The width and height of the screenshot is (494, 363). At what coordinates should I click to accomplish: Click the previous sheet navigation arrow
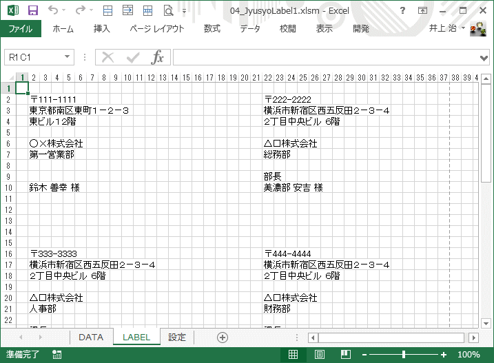[21, 337]
